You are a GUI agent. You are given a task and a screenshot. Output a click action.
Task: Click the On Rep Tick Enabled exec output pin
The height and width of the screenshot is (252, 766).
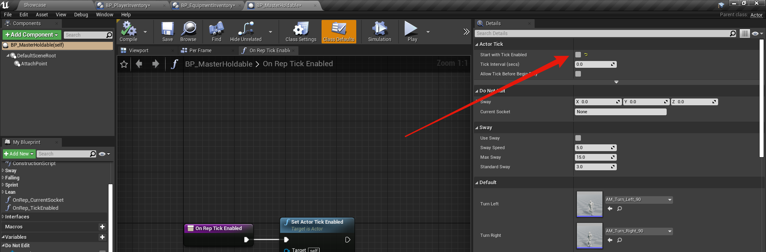[x=246, y=240]
